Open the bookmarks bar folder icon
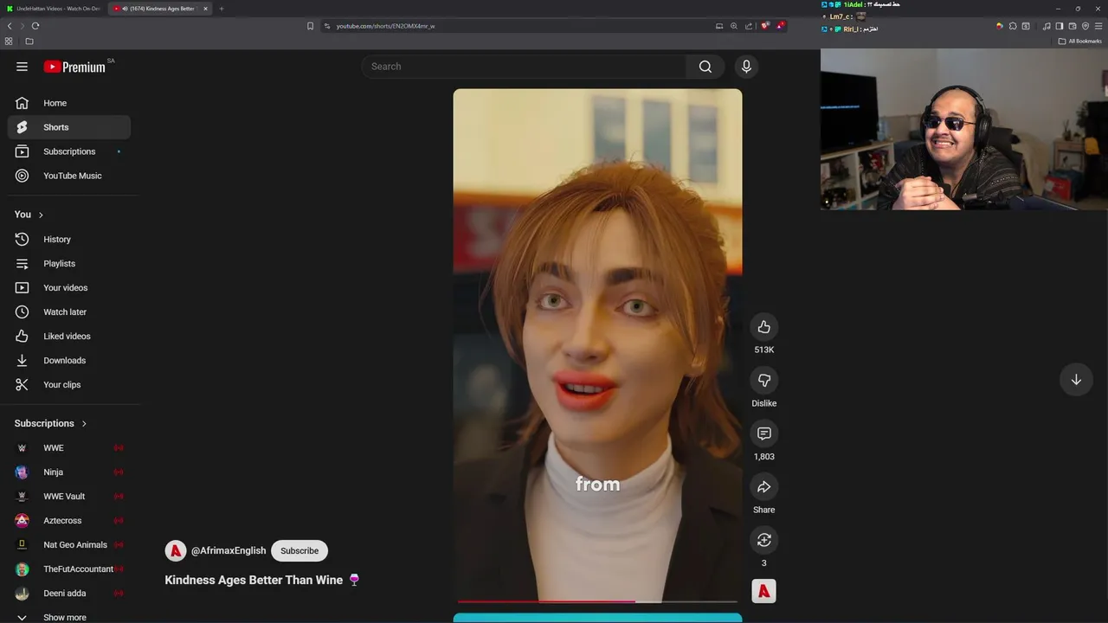Image resolution: width=1108 pixels, height=623 pixels. click(29, 42)
